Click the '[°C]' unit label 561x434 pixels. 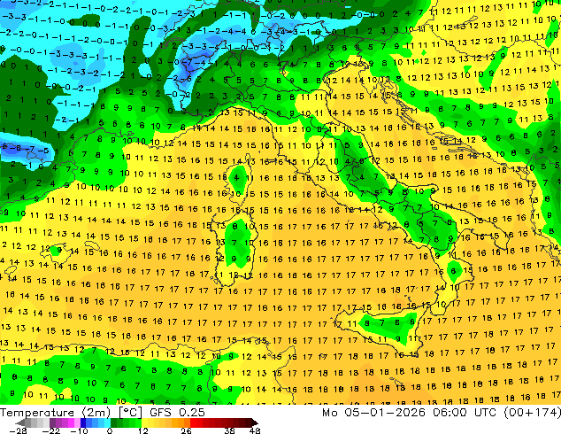[130, 413]
